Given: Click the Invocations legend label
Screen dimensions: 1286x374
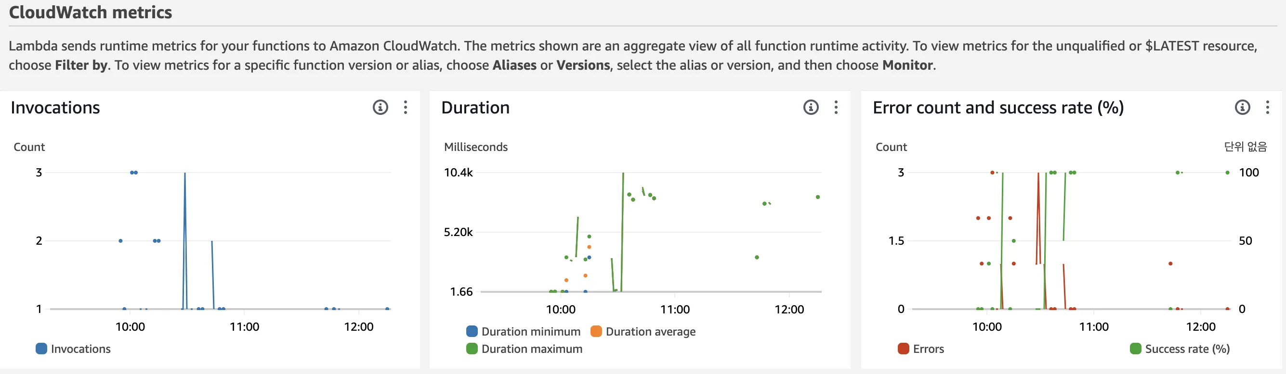Looking at the screenshot, I should point(80,349).
